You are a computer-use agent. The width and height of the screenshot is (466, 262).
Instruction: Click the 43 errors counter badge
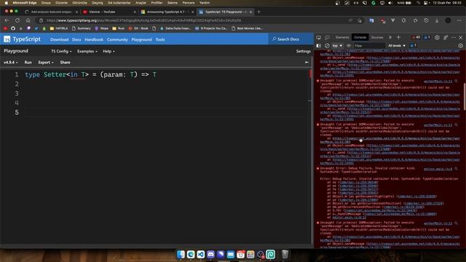[416, 37]
